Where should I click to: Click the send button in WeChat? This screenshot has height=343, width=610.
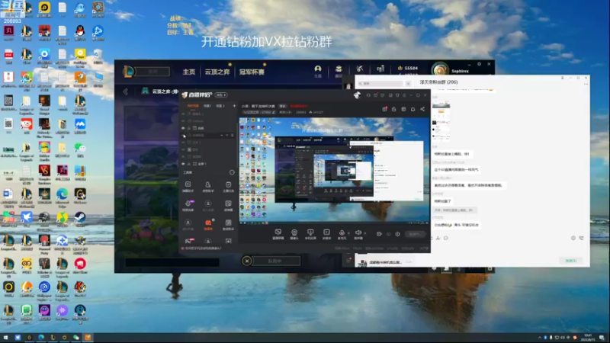coord(570,261)
